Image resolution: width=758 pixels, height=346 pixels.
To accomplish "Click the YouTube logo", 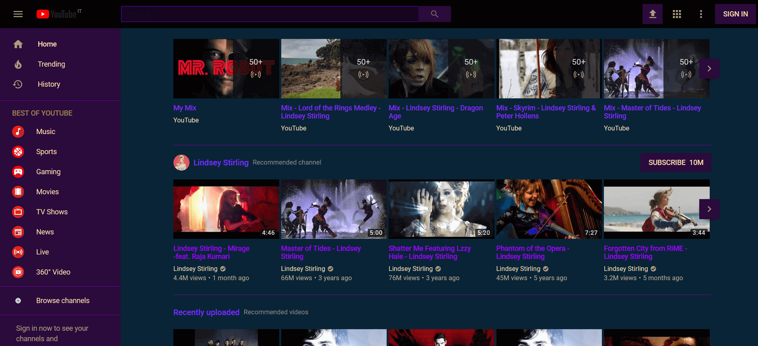I will click(x=57, y=14).
